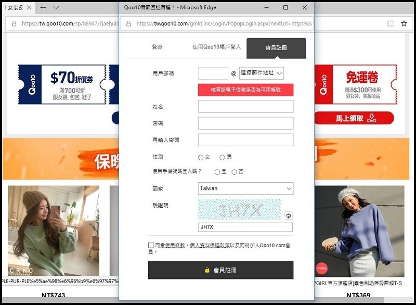Viewport: 416px width, 305px height.
Task: Click the background browser address bar
Action: point(70,23)
